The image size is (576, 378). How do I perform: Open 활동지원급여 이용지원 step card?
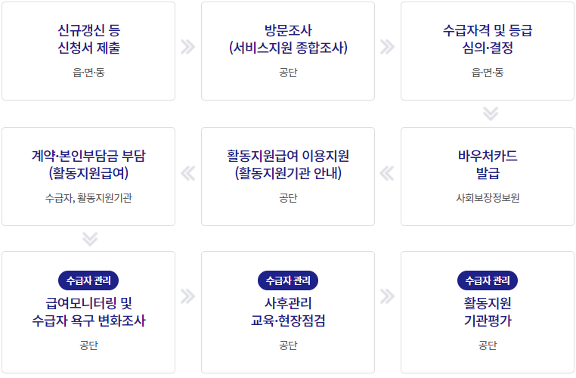point(288,177)
